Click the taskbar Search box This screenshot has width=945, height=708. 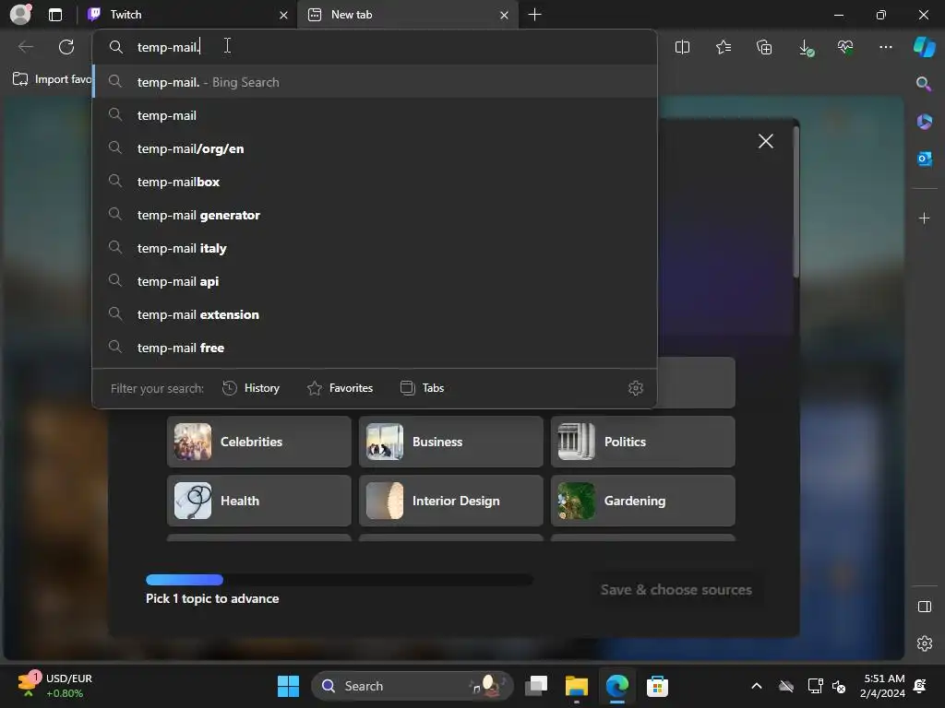413,686
